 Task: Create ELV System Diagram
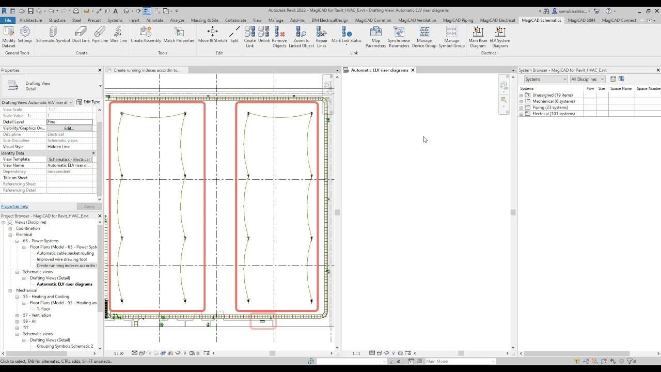[500, 37]
